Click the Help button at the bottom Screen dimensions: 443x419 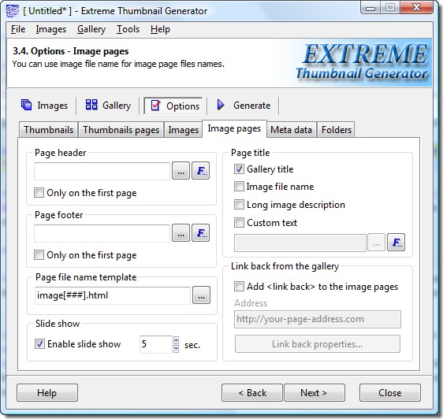point(47,393)
